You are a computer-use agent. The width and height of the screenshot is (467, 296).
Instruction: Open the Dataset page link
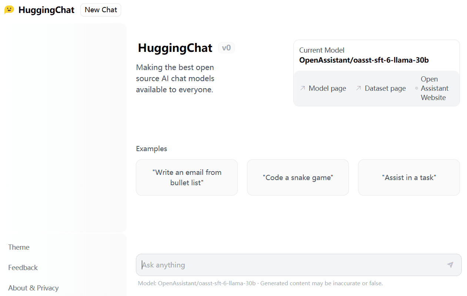pos(385,88)
